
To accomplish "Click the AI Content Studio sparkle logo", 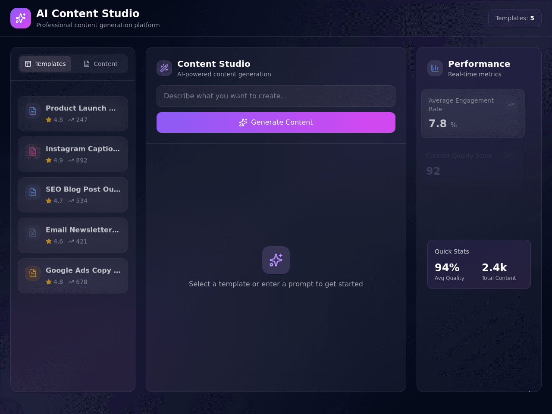I will coord(21,18).
